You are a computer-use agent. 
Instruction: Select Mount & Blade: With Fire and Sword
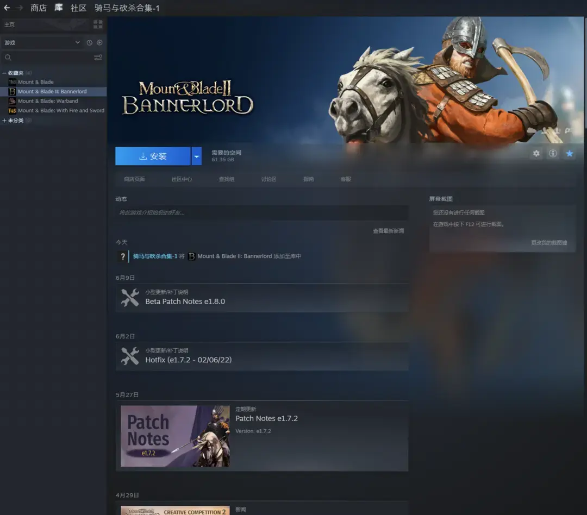[61, 110]
